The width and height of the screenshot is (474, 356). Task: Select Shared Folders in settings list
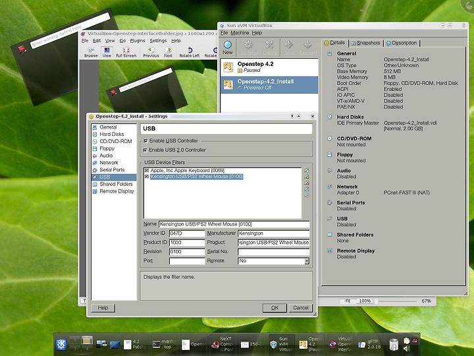[x=116, y=184]
